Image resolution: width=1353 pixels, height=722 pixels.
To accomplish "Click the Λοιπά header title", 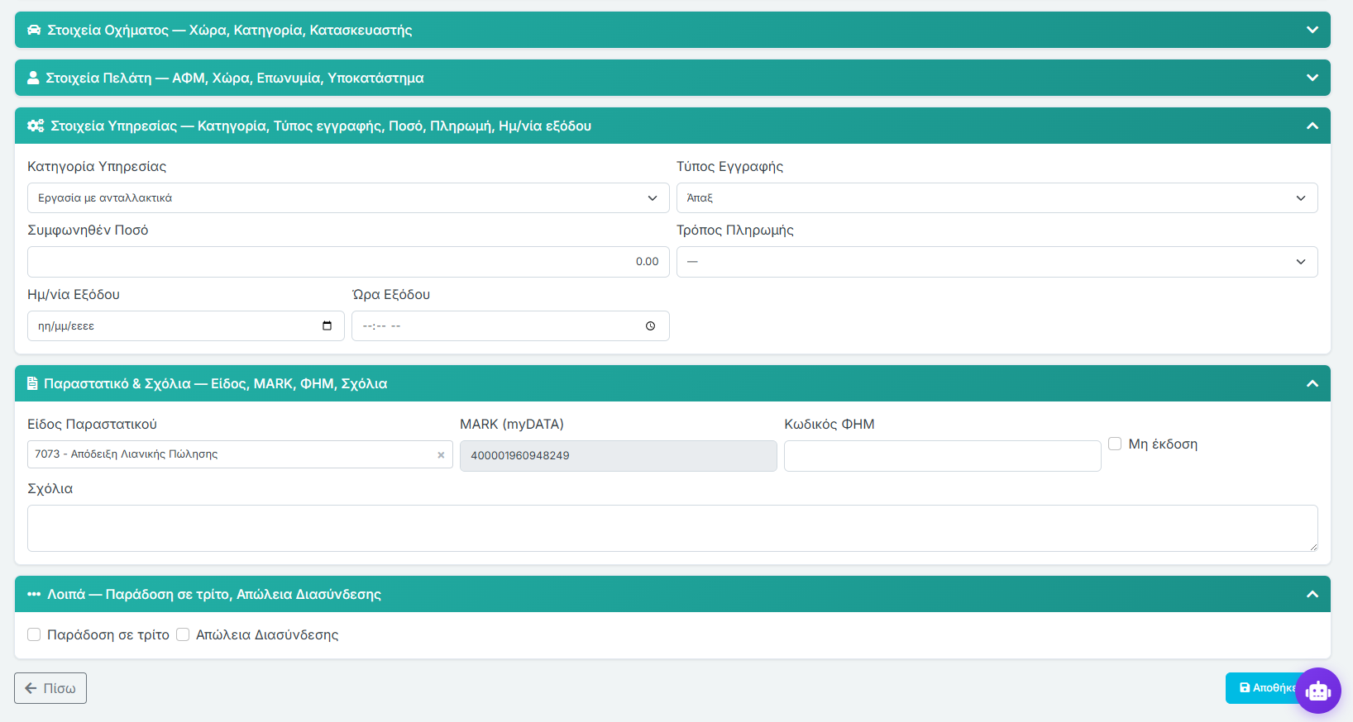I will pos(214,594).
